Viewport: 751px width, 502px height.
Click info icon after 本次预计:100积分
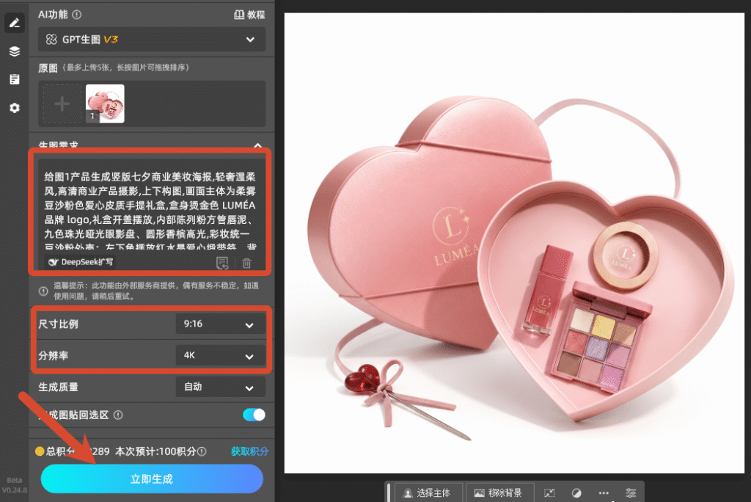pyautogui.click(x=202, y=451)
